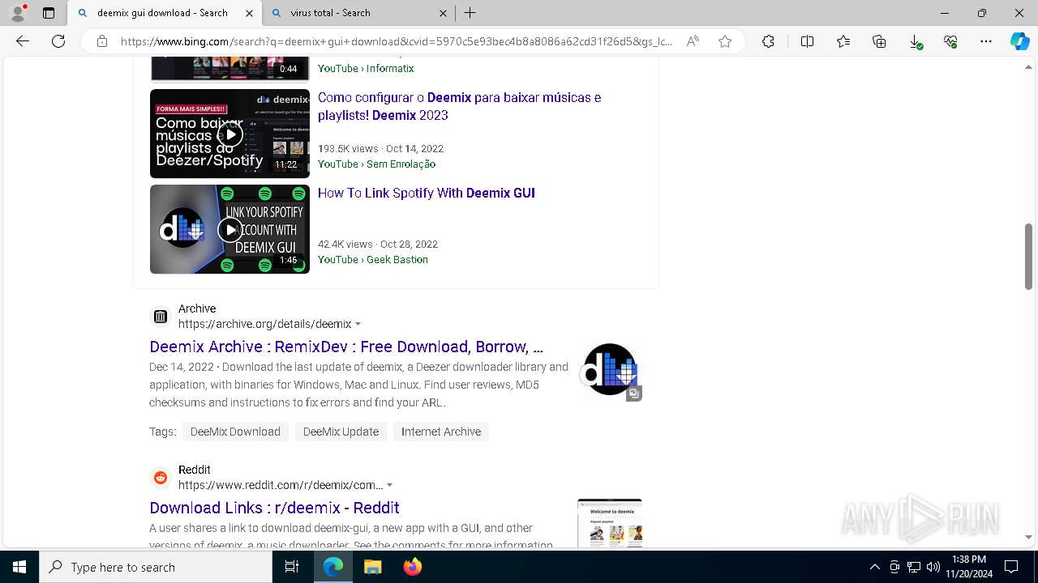Open the notification center
The image size is (1038, 583).
pyautogui.click(x=1011, y=567)
